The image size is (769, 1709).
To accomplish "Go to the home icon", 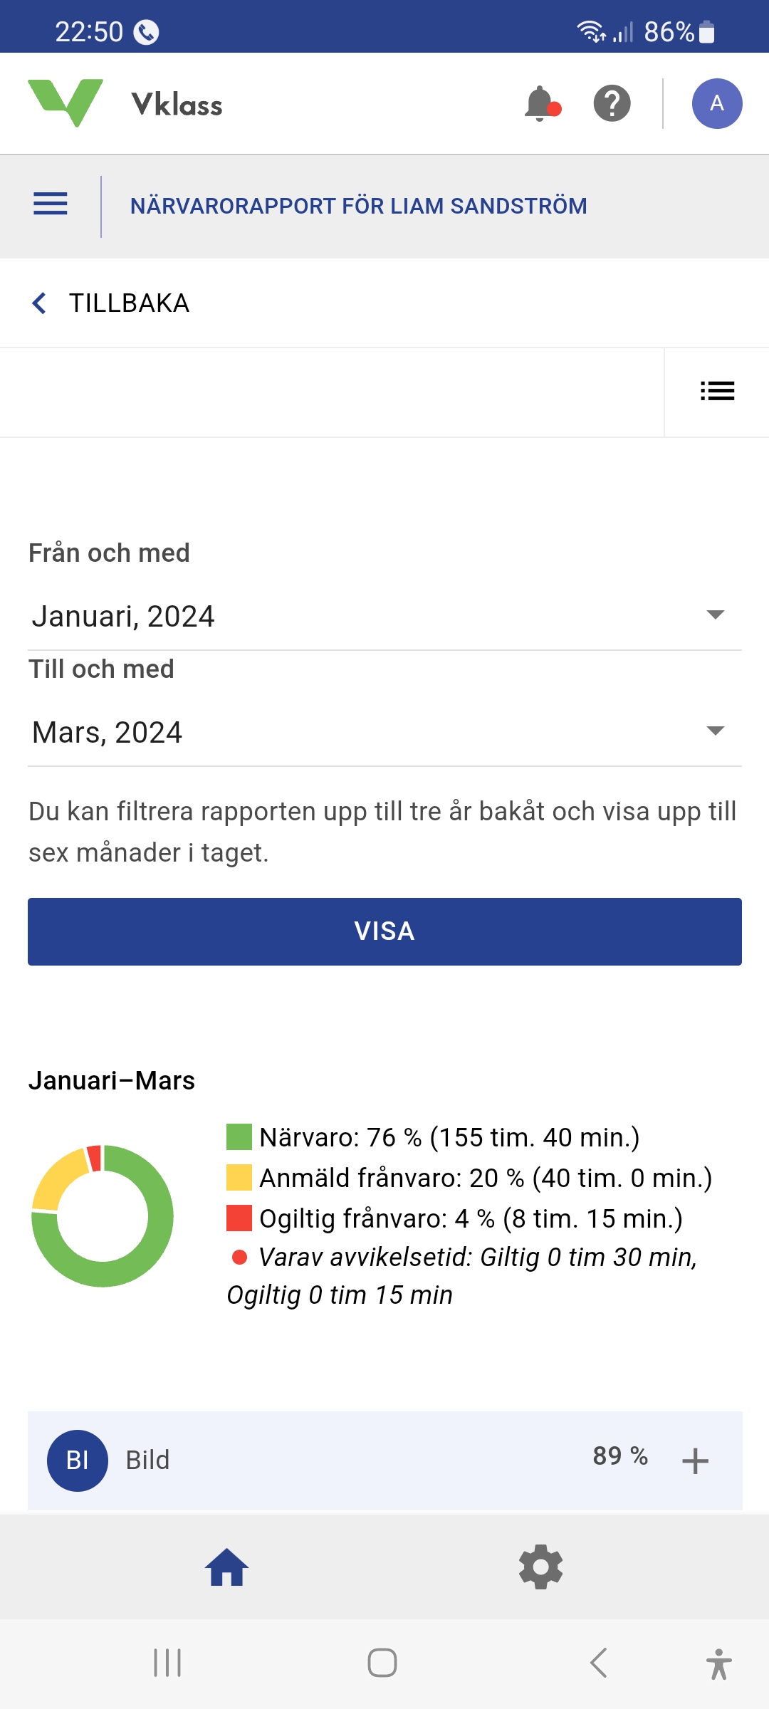I will click(x=227, y=1567).
